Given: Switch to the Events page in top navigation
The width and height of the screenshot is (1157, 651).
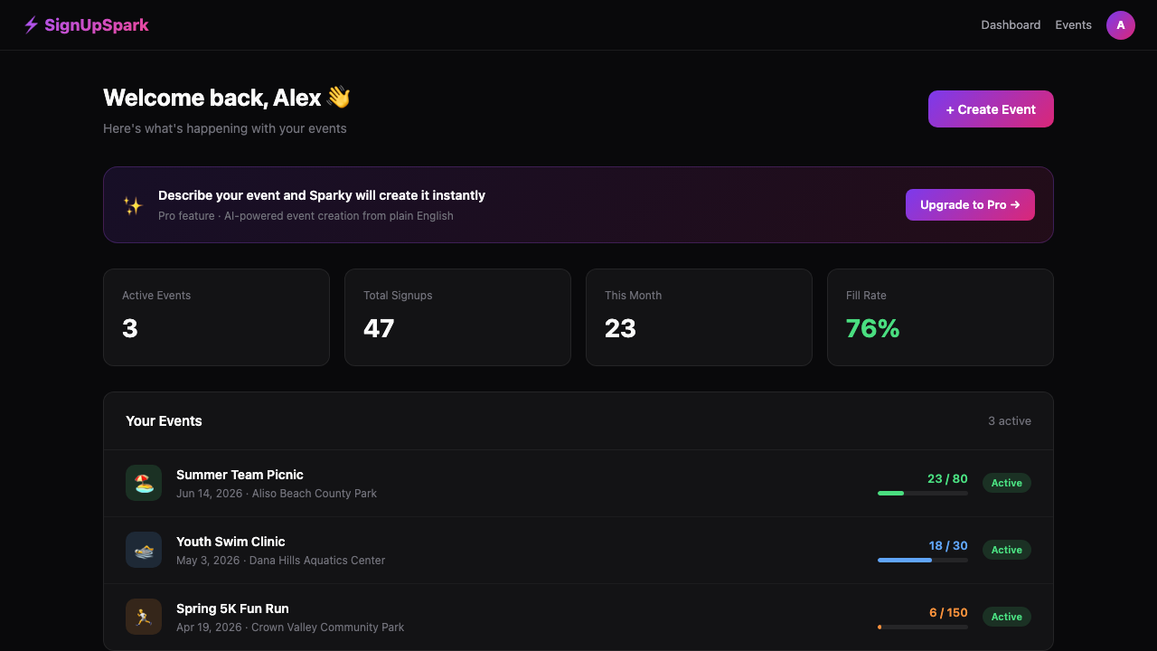Looking at the screenshot, I should 1073,24.
